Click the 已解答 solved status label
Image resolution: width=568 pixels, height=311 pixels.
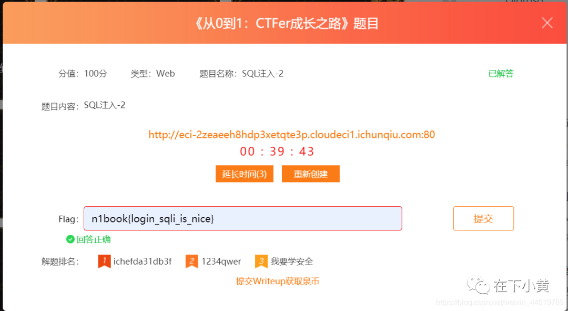501,74
